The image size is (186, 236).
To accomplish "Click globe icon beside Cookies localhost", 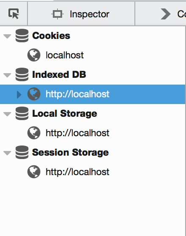I will coord(34,55).
